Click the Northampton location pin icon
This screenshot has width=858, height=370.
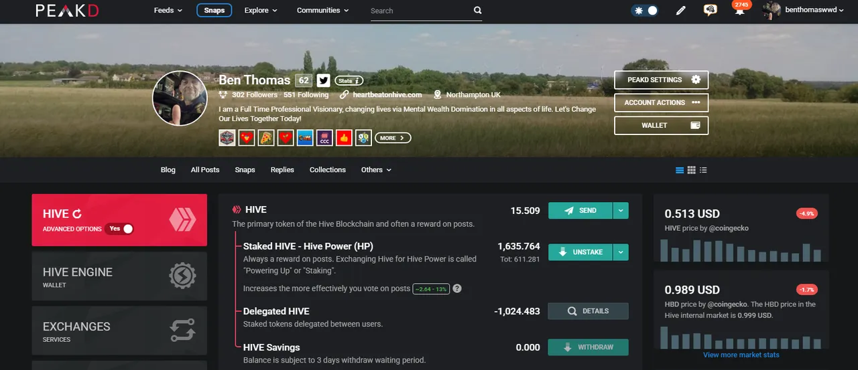438,95
